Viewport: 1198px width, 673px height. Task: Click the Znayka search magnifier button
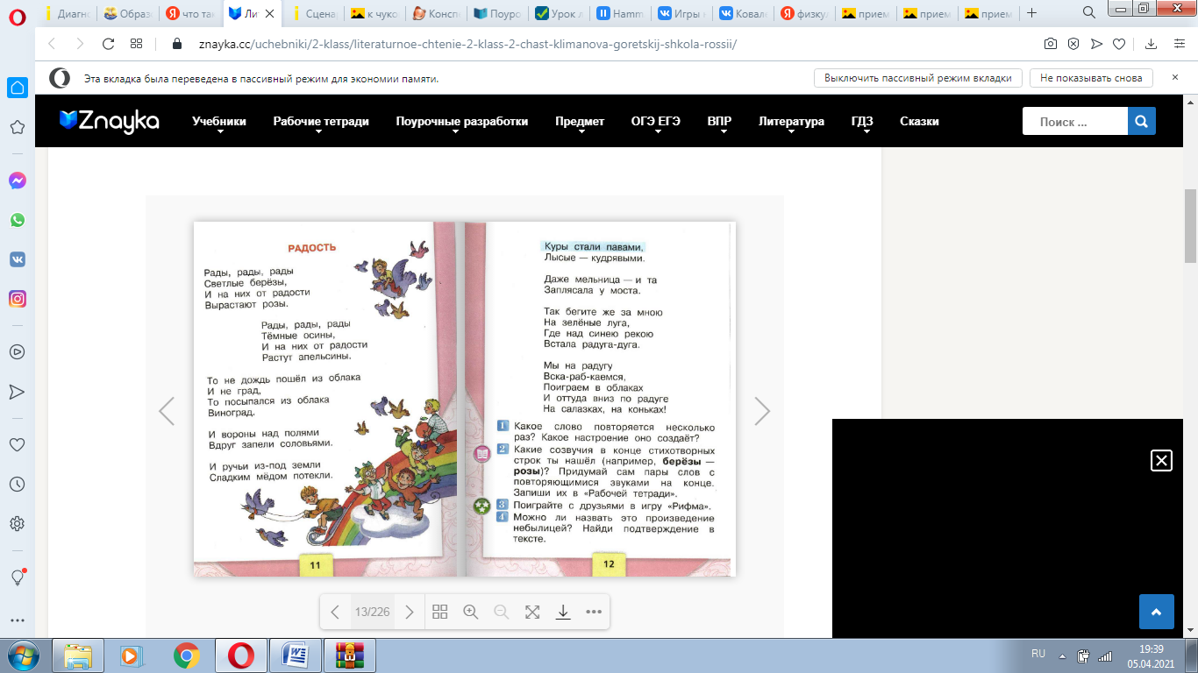coord(1142,122)
